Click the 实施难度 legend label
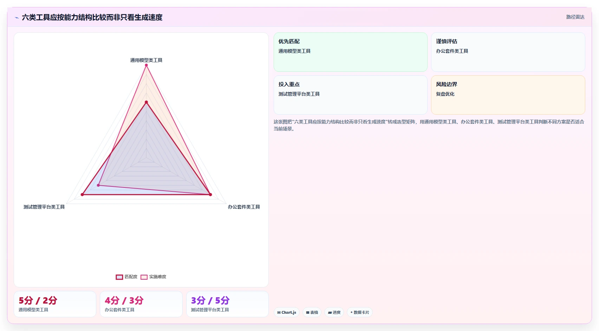Viewport: 599px width, 331px height. pos(158,277)
